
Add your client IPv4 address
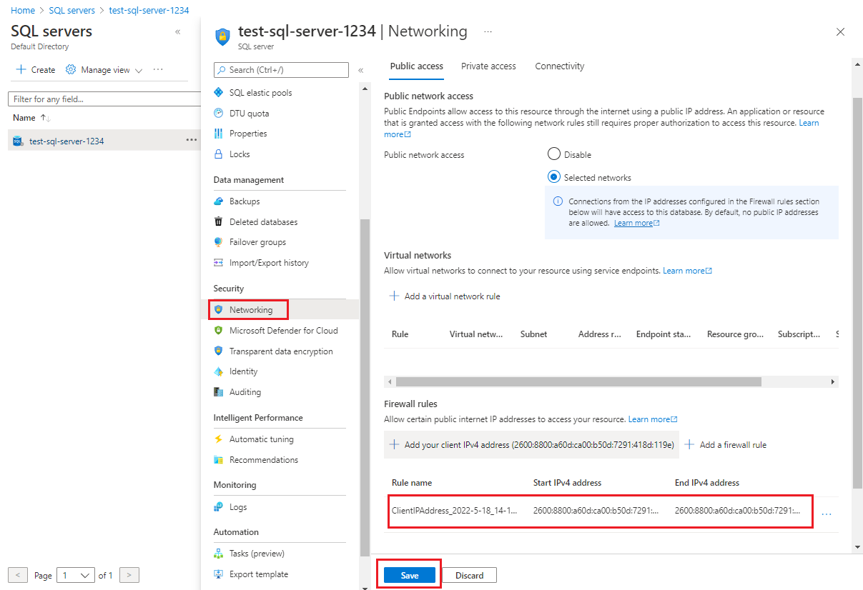tap(532, 445)
